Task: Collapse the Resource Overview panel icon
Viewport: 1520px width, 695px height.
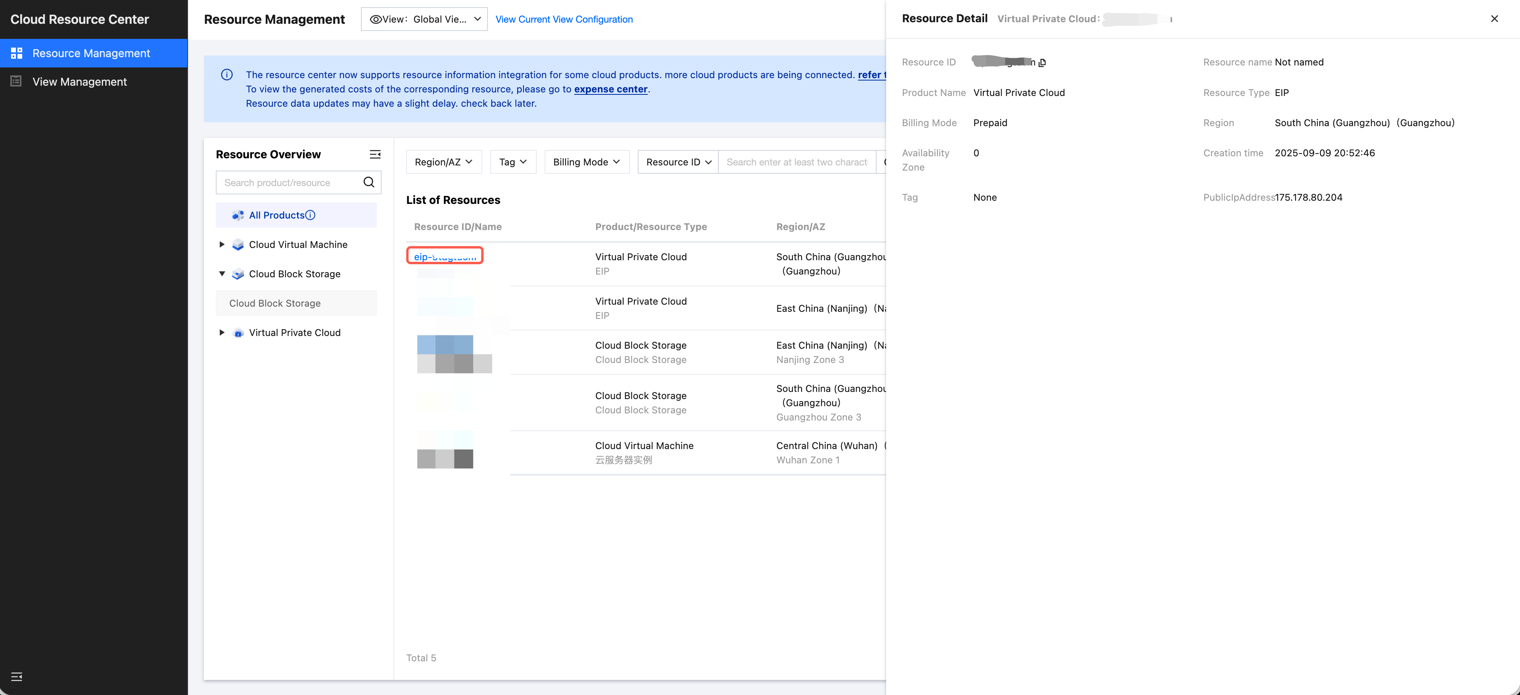Action: [375, 155]
